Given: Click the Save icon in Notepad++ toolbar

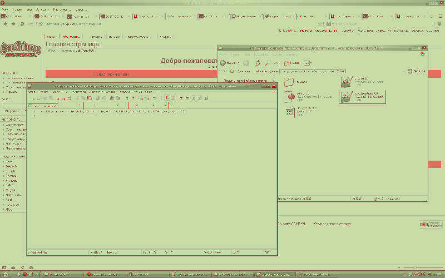Looking at the screenshot, I should point(43,98).
